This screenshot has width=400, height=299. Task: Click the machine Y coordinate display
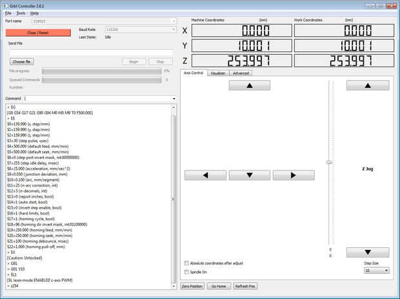point(241,46)
